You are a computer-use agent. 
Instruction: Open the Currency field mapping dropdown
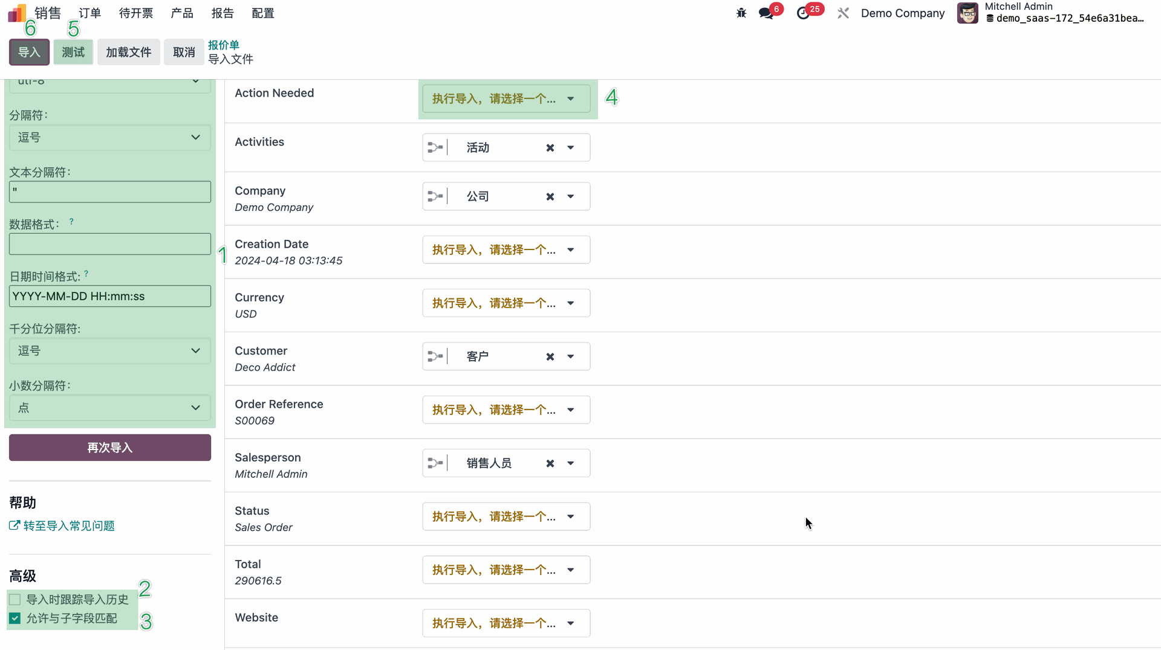506,303
